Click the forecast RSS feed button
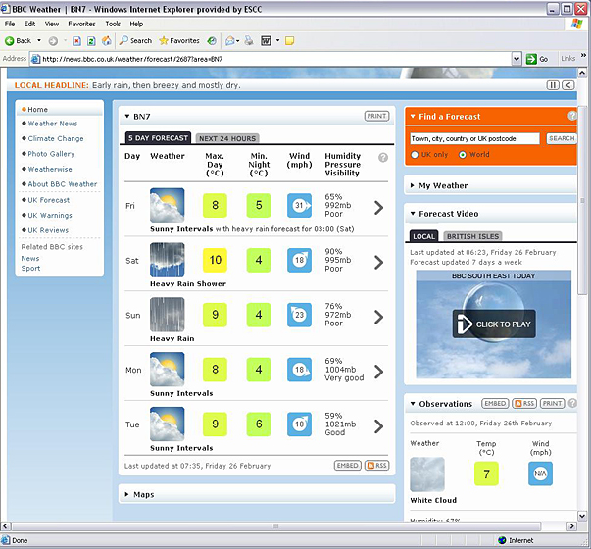The image size is (591, 549). click(377, 466)
